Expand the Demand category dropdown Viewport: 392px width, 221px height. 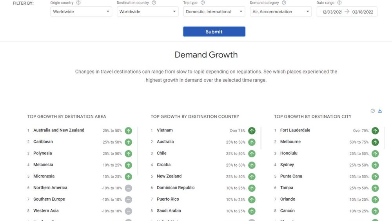pyautogui.click(x=281, y=12)
